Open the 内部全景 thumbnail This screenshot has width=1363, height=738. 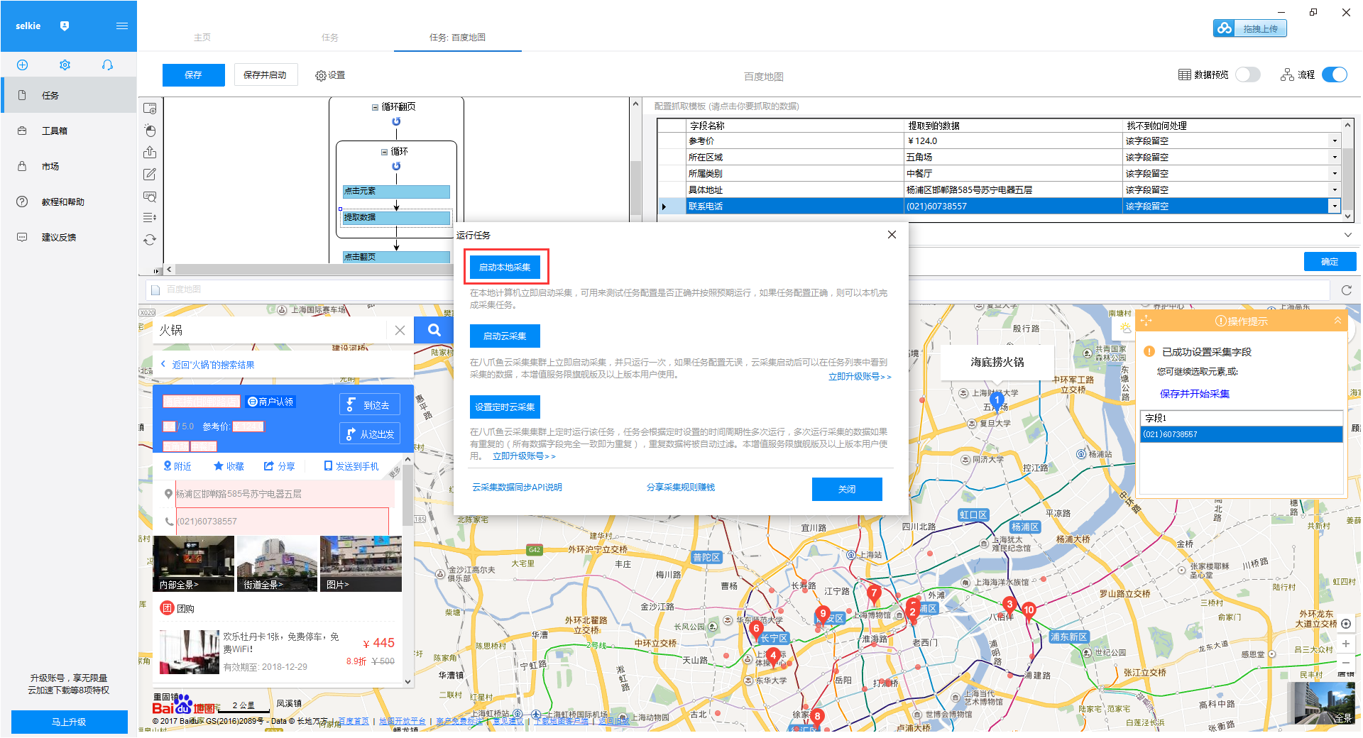click(193, 564)
